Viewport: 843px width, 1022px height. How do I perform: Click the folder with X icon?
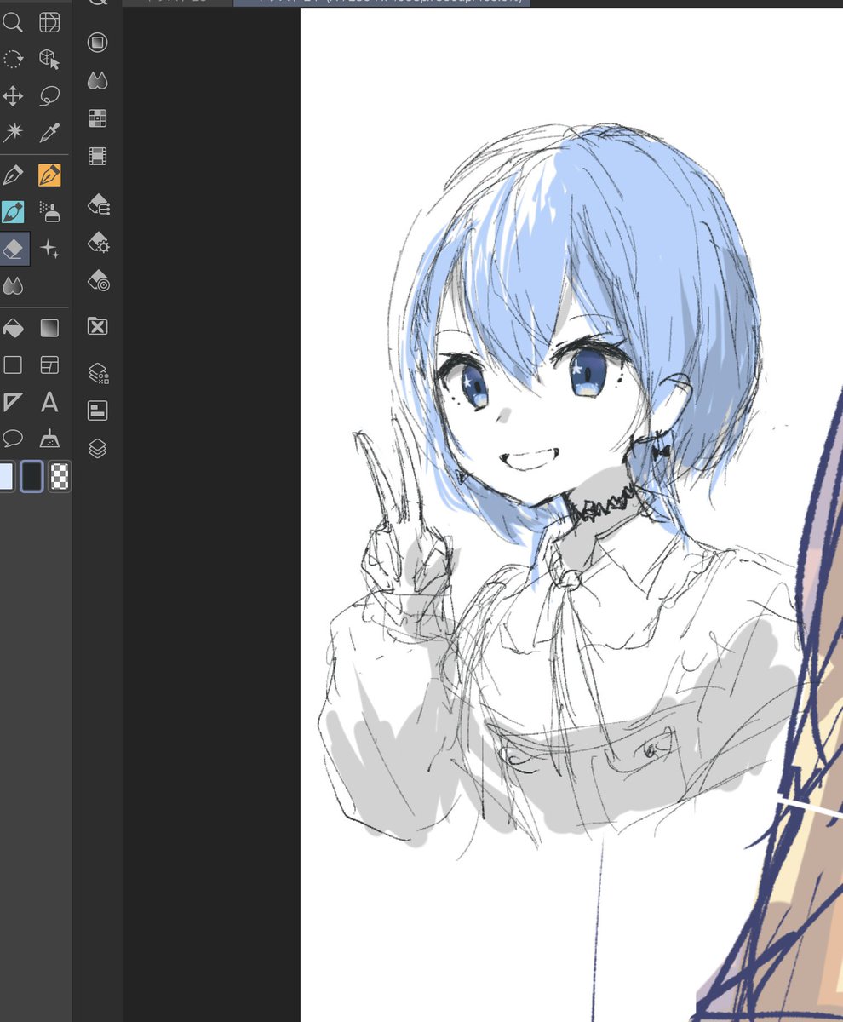pos(98,326)
